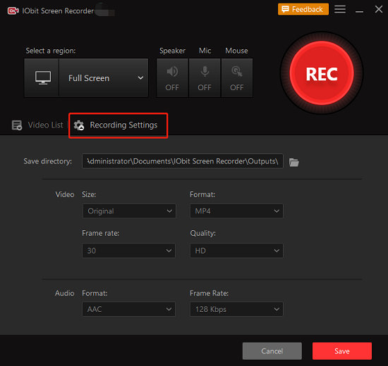Switch to the Video List tab
Screen dimensions: 388x366
point(37,125)
